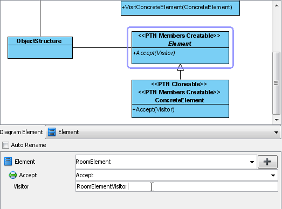Click the plus button next to RoomElement
Screen dimensions: 282x209
pos(267,162)
